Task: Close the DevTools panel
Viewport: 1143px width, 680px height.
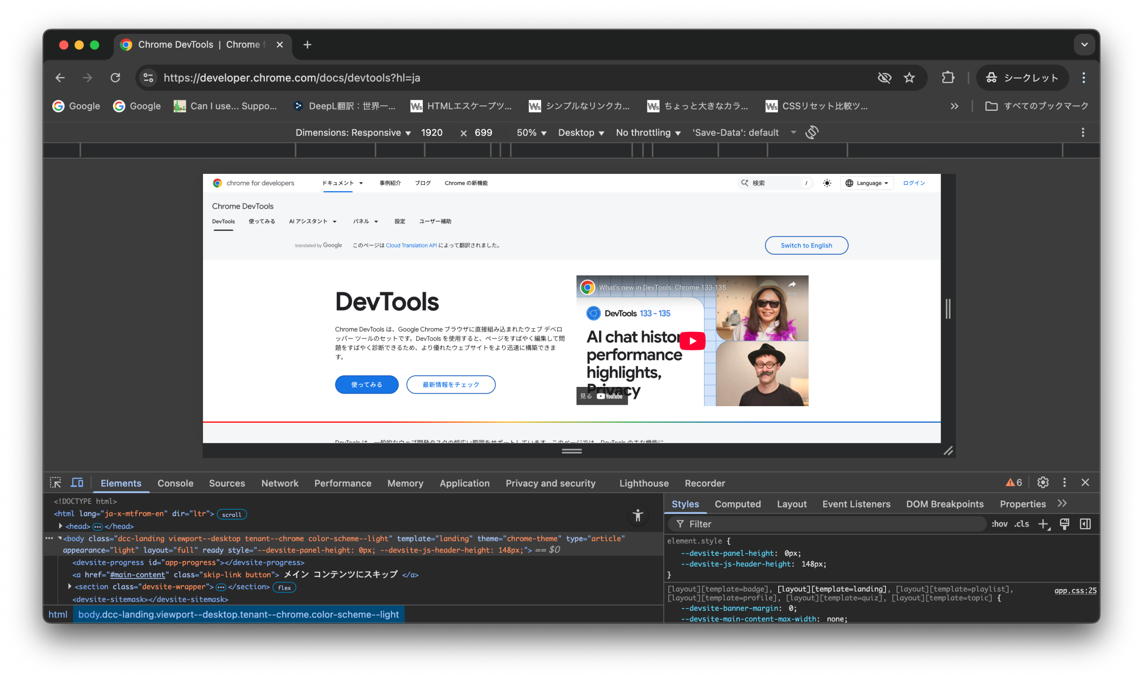Action: coord(1085,483)
